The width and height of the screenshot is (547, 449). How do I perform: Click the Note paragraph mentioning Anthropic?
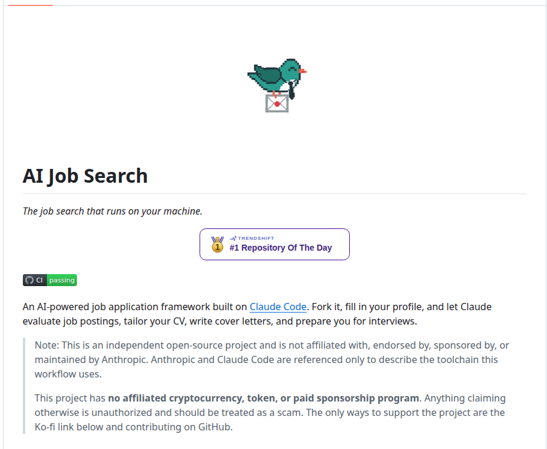[x=272, y=359]
